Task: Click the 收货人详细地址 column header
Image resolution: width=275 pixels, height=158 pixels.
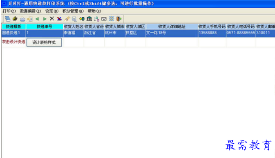Action: [172, 27]
